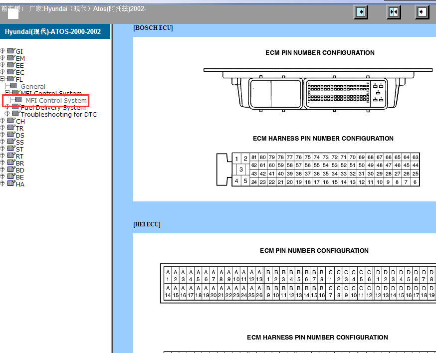Click the collapse-left pane arrow button

click(x=422, y=12)
